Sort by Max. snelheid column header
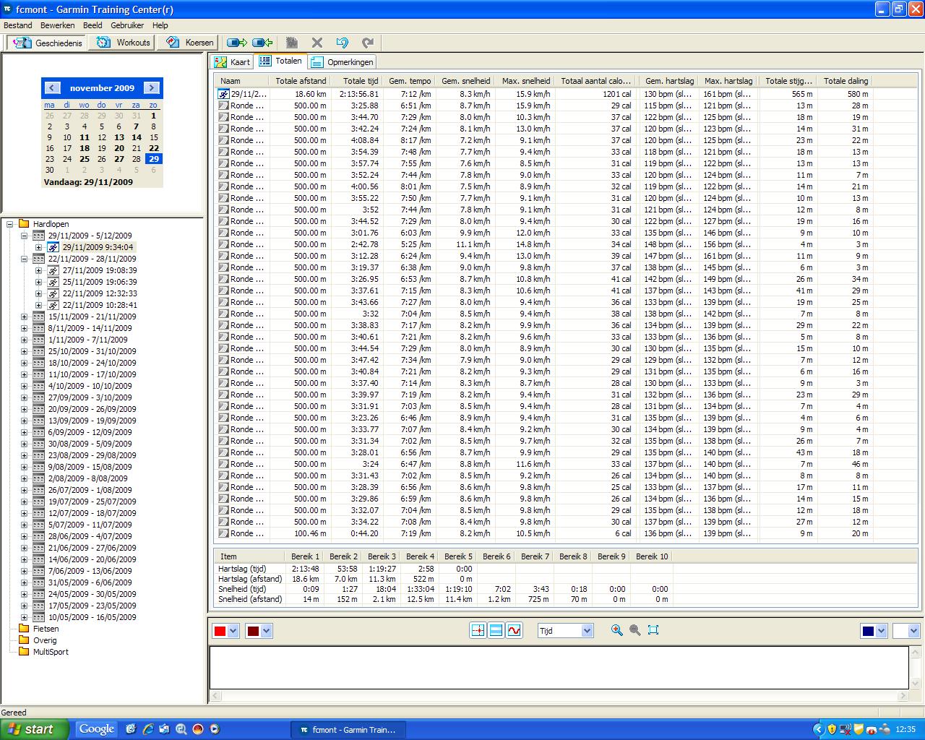 [x=525, y=81]
